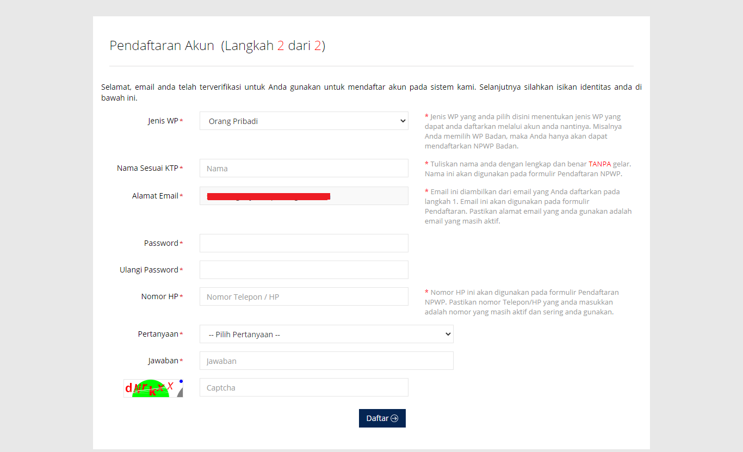
Task: Click the redacted Alamat Email field
Action: [x=304, y=196]
